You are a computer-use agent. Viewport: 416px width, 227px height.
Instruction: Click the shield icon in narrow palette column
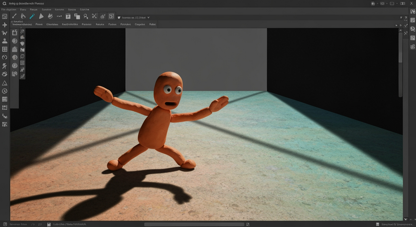(x=23, y=43)
